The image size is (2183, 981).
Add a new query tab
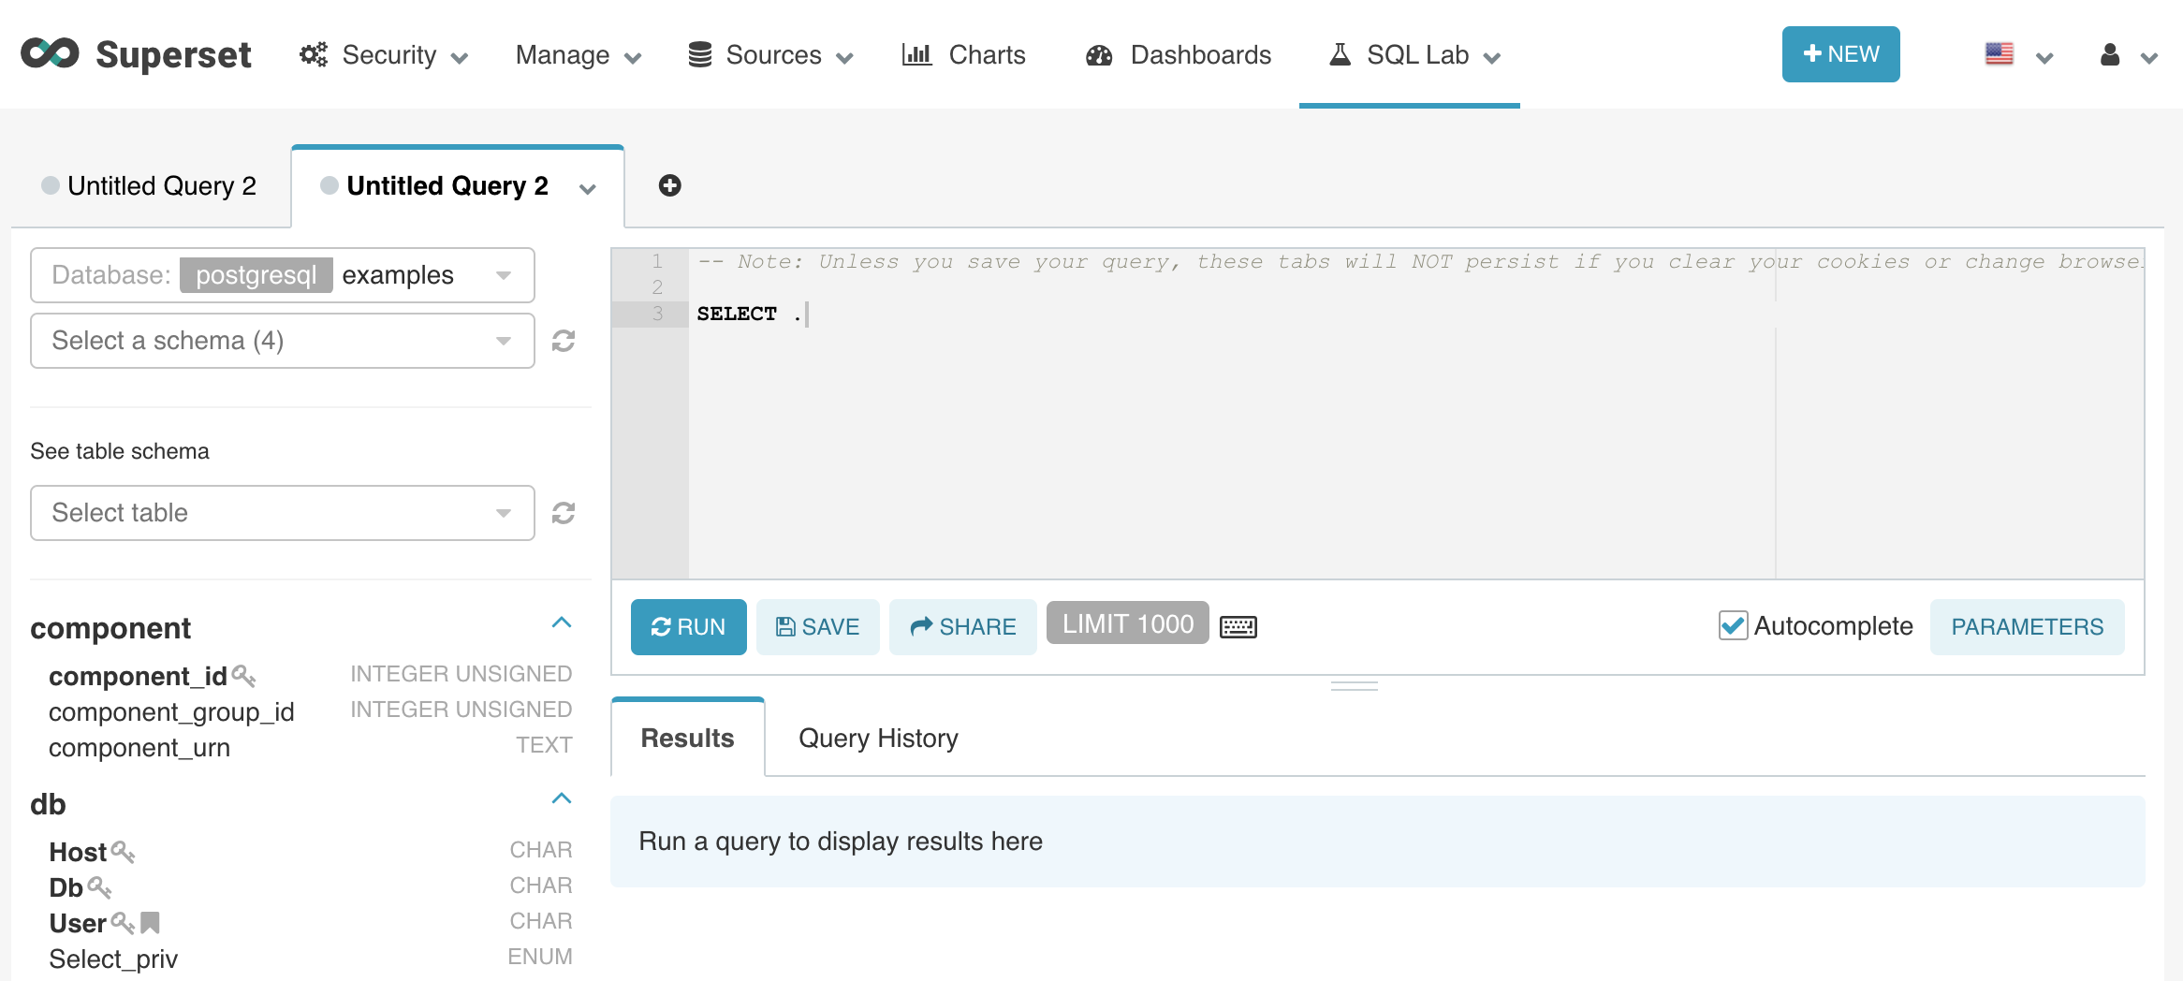pyautogui.click(x=669, y=185)
